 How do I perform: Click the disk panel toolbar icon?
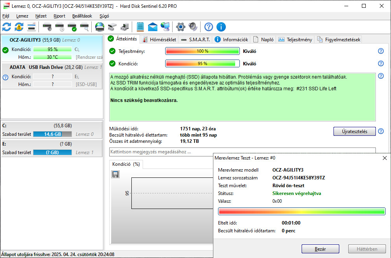(x=31, y=27)
